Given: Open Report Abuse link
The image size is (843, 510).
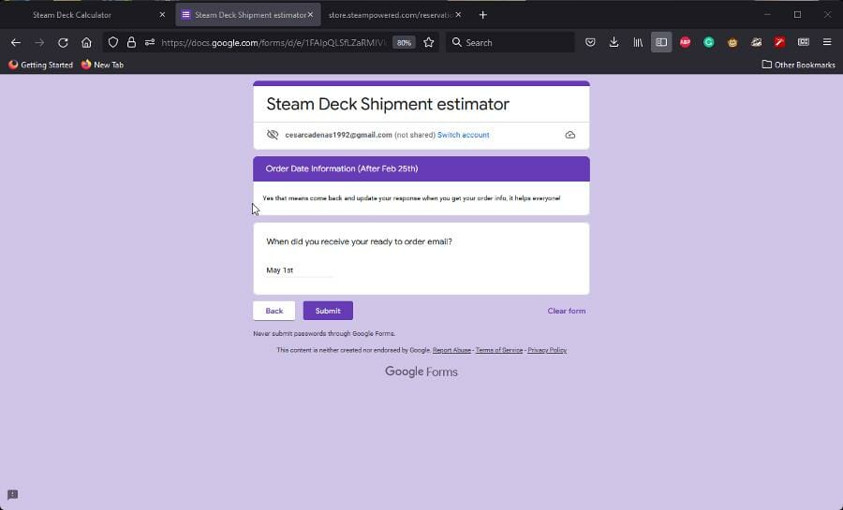Looking at the screenshot, I should [x=451, y=350].
